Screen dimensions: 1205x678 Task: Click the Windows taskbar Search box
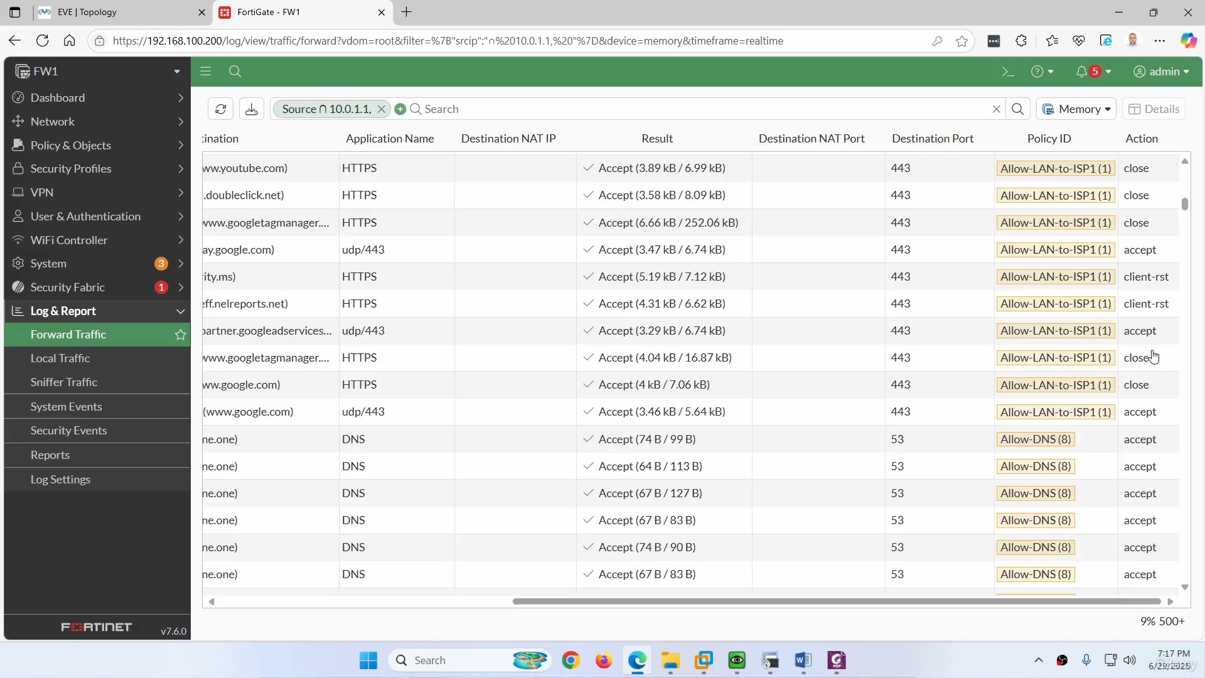coord(469,660)
